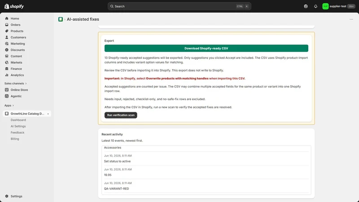Click the 'Accessories' activity entry
359x202 pixels.
pos(113,148)
